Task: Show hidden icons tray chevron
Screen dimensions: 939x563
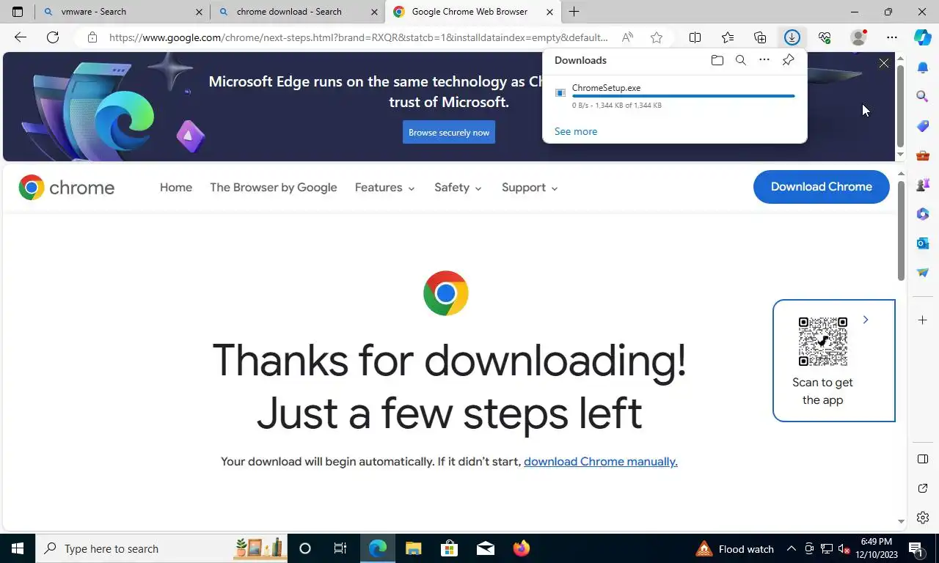Action: [791, 548]
